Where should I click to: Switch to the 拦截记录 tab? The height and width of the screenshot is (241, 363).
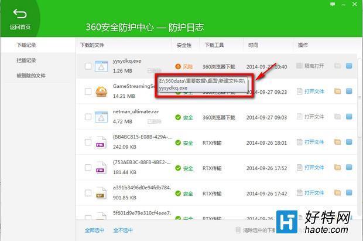click(26, 60)
